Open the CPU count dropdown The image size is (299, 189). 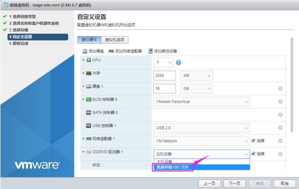coord(163,62)
